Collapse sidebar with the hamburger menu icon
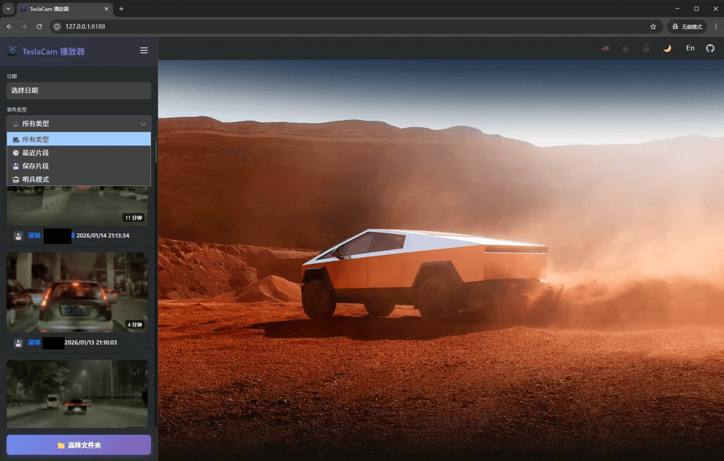Screen dimensions: 724x461 [x=144, y=50]
